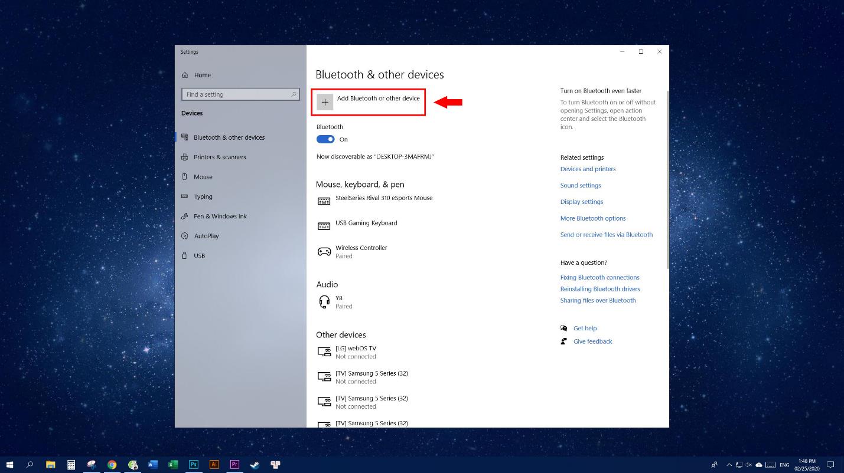Open More Bluetooth options
The height and width of the screenshot is (473, 844).
[x=593, y=219]
